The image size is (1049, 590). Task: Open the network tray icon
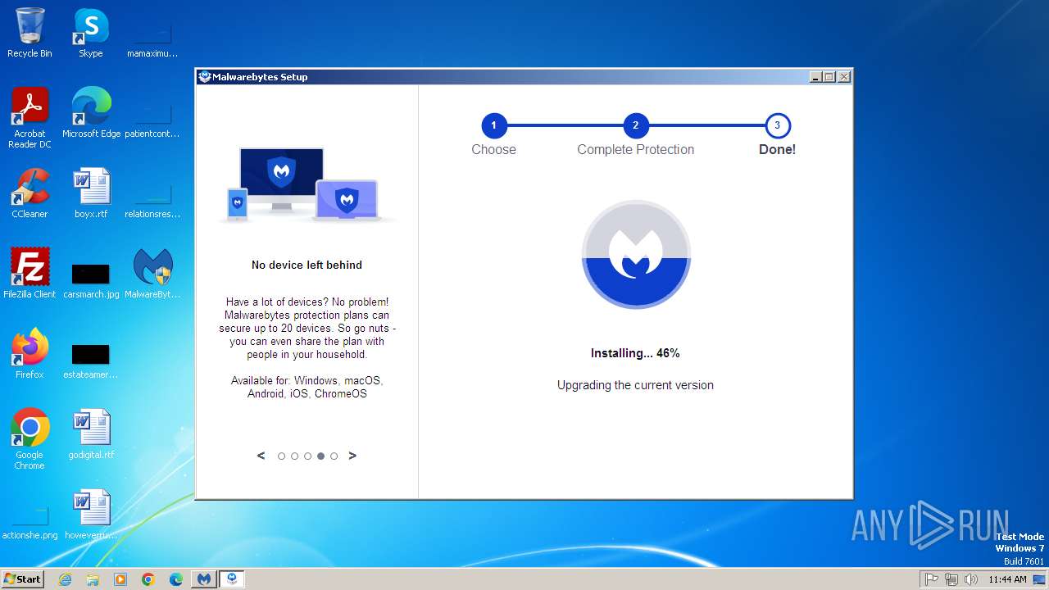(951, 579)
